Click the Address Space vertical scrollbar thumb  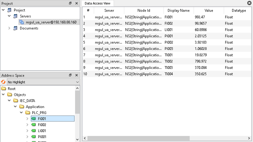[x=77, y=102]
